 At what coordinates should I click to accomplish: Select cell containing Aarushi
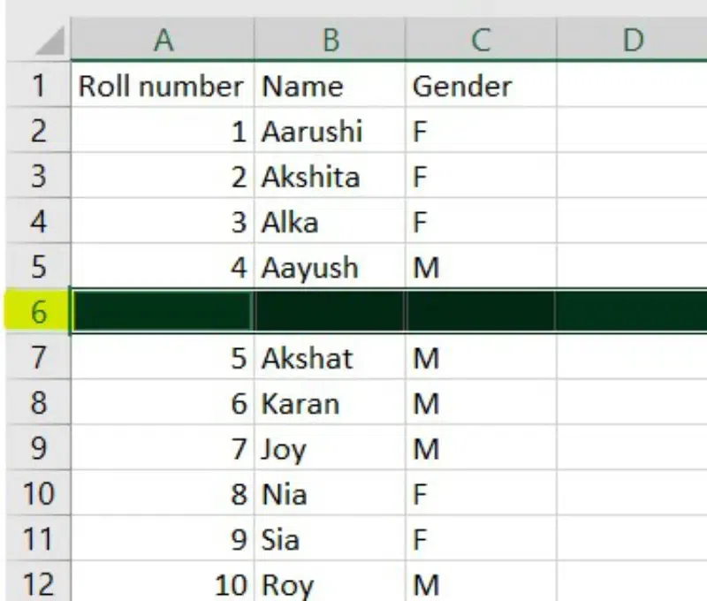(x=330, y=132)
